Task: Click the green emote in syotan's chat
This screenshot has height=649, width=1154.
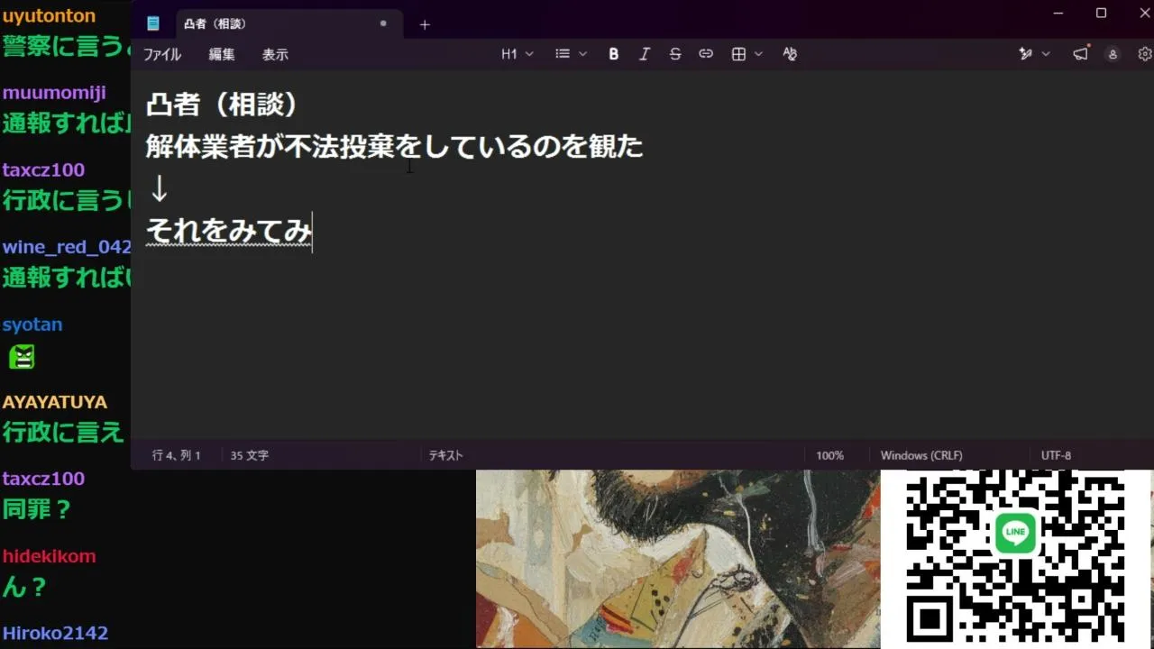Action: pos(22,358)
